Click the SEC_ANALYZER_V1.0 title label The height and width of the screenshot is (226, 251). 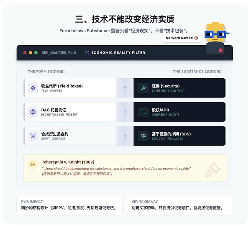pos(59,53)
